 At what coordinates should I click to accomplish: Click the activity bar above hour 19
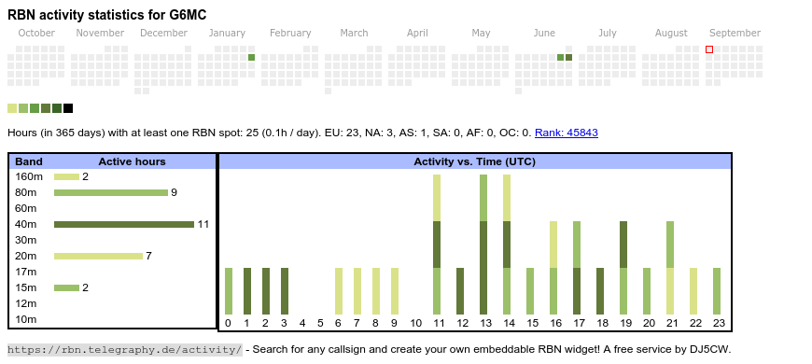click(x=623, y=268)
